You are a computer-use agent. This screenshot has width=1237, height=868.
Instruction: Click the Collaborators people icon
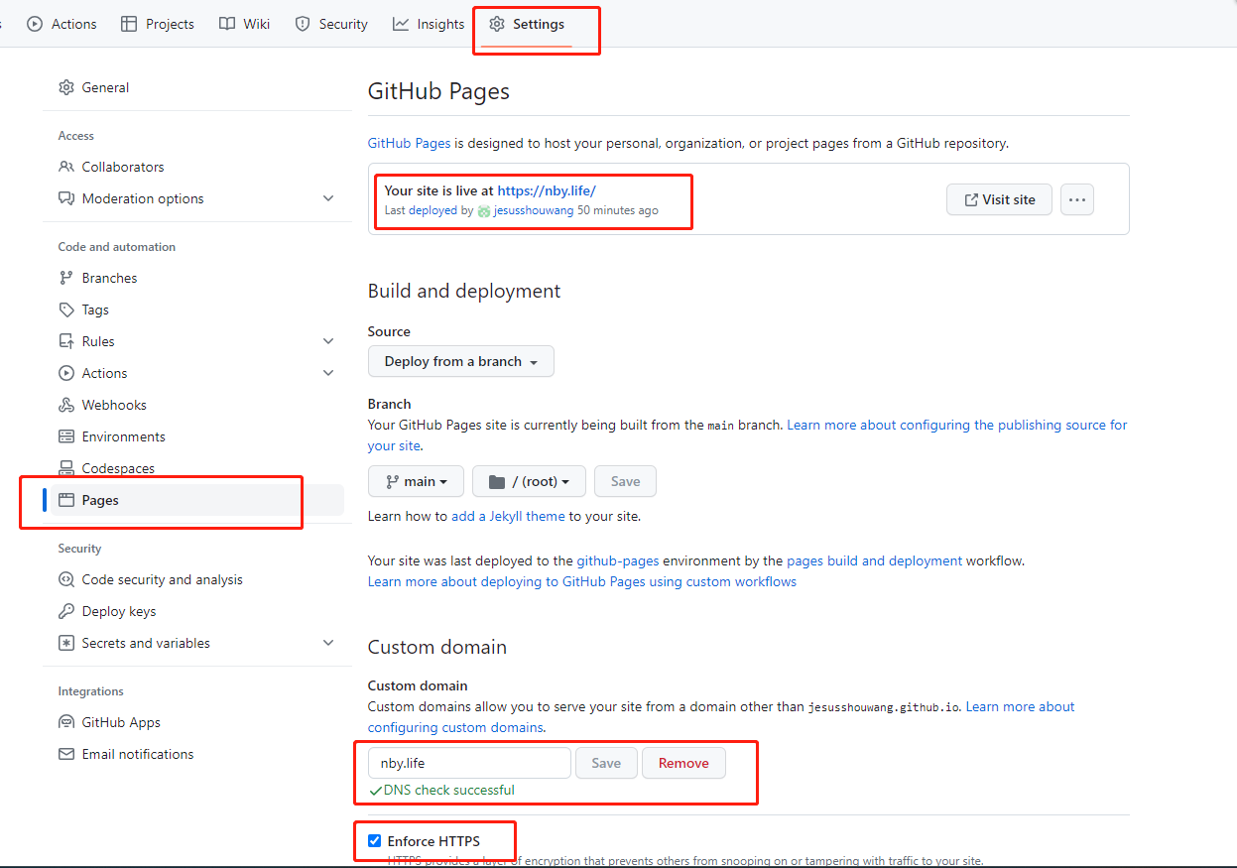66,167
